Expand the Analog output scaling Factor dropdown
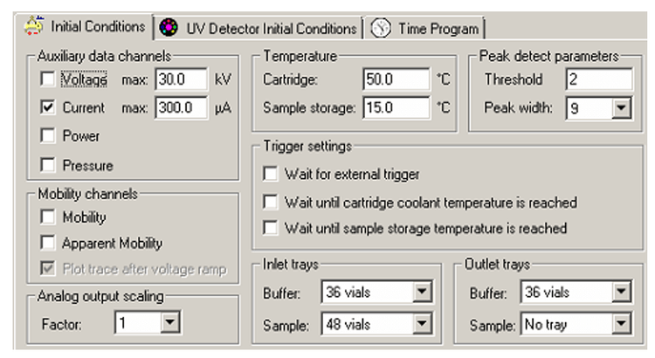The height and width of the screenshot is (358, 655). pyautogui.click(x=170, y=322)
